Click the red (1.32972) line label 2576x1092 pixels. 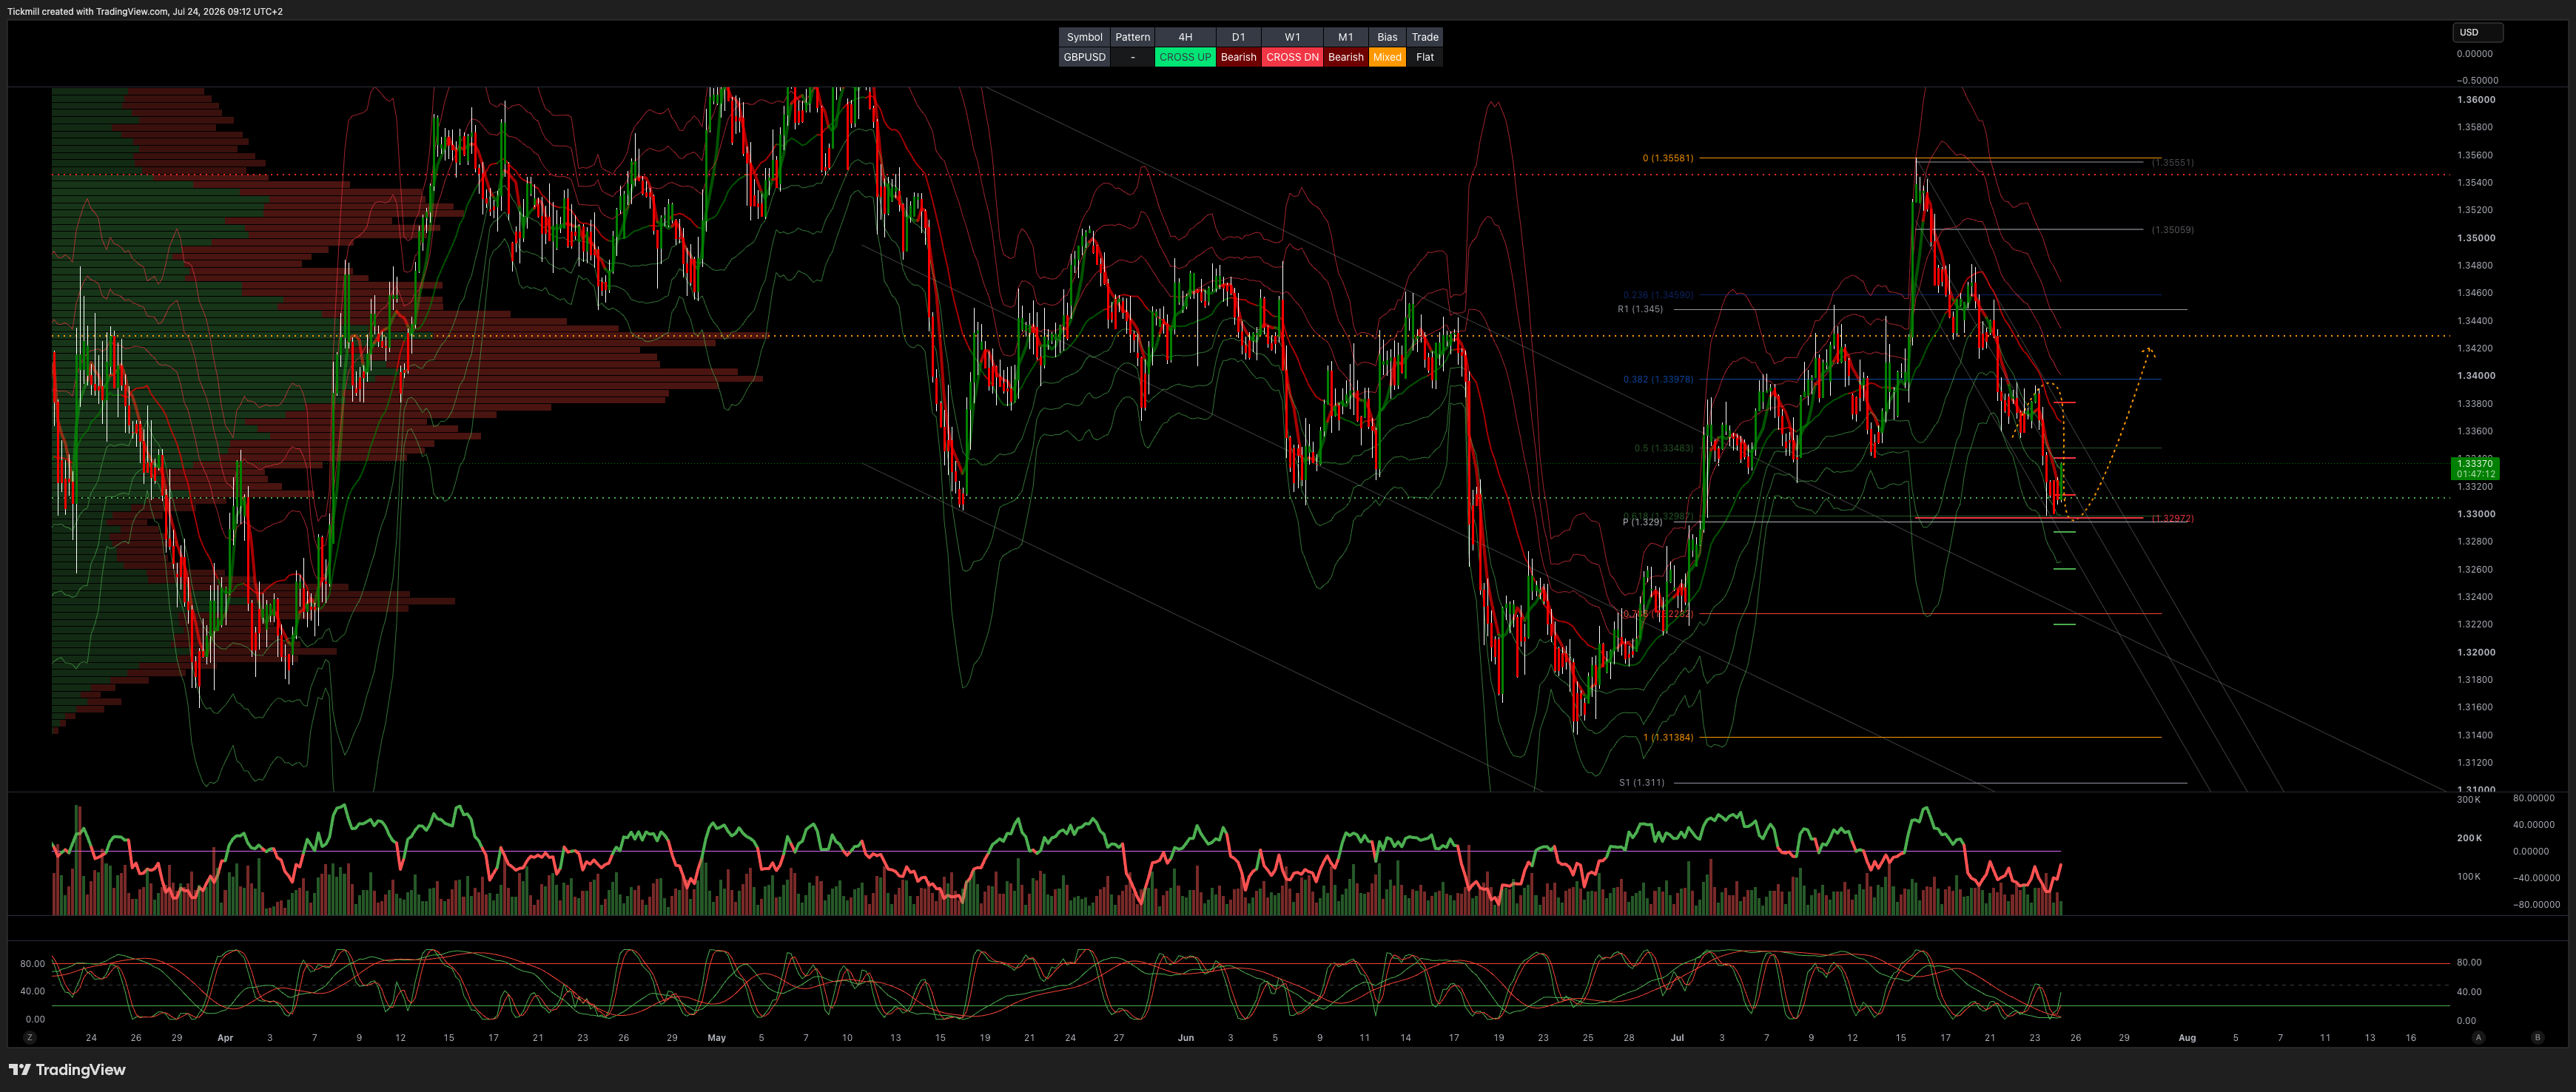pos(2173,518)
